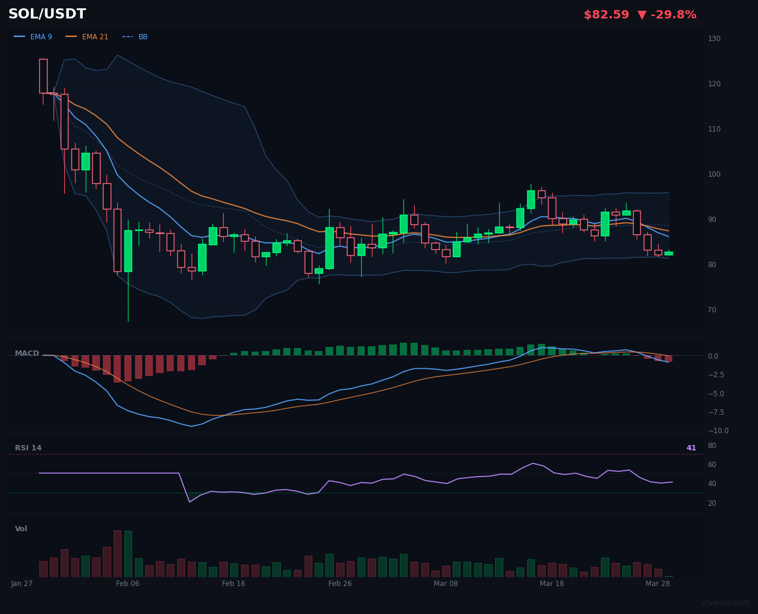
Task: Click the Feb 06 date axis label
Action: (x=127, y=584)
